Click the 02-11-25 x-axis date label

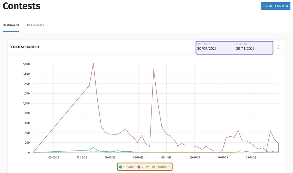[x=166, y=157]
